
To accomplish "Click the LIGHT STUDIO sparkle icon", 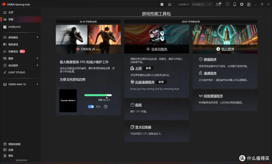I will [x=5, y=72].
